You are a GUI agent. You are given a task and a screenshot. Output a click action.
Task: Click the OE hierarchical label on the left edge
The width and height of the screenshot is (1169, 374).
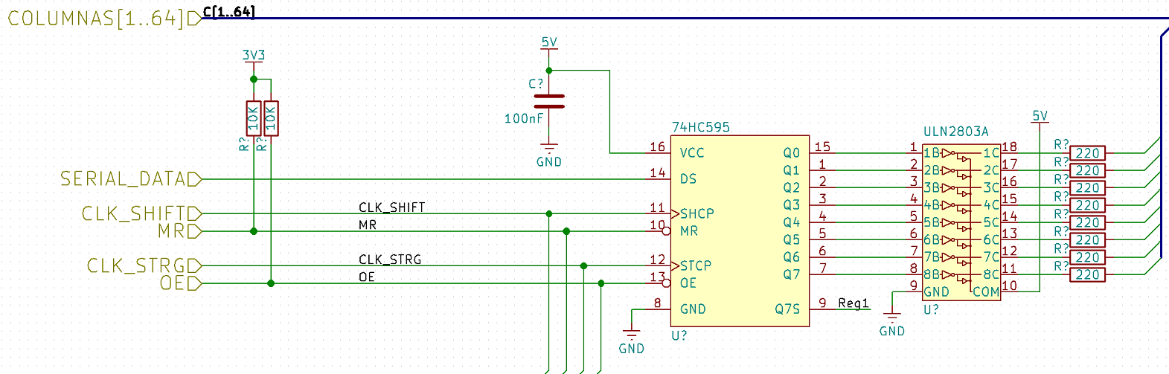click(x=181, y=283)
